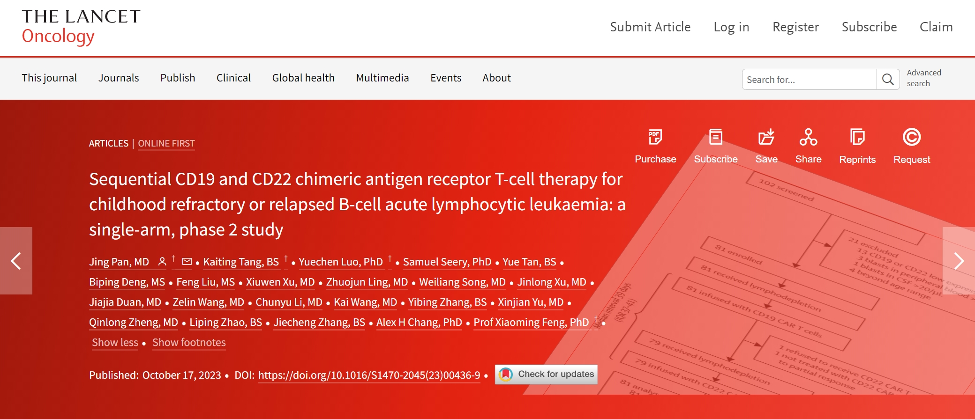Open the Multimedia menu
Screen dimensions: 975x419
click(x=382, y=78)
